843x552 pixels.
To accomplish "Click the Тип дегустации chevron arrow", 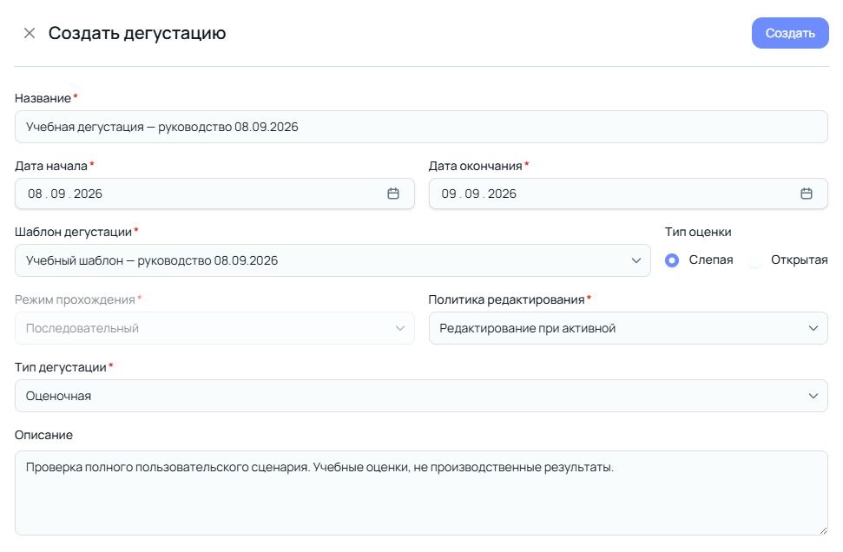I will pyautogui.click(x=813, y=396).
